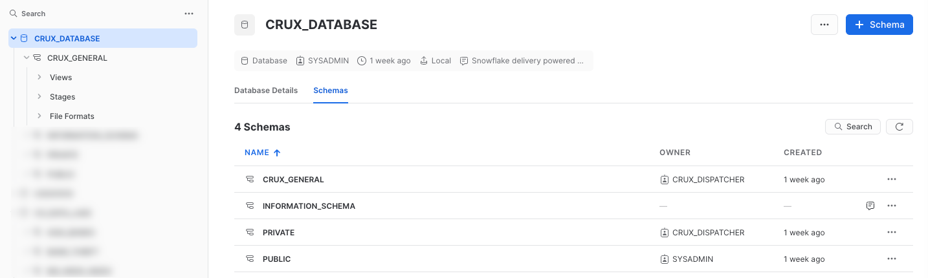Select Stages in the tree
This screenshot has width=928, height=278.
pos(63,97)
